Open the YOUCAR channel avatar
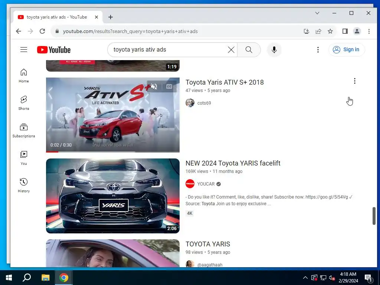This screenshot has height=285, width=380. (x=190, y=184)
